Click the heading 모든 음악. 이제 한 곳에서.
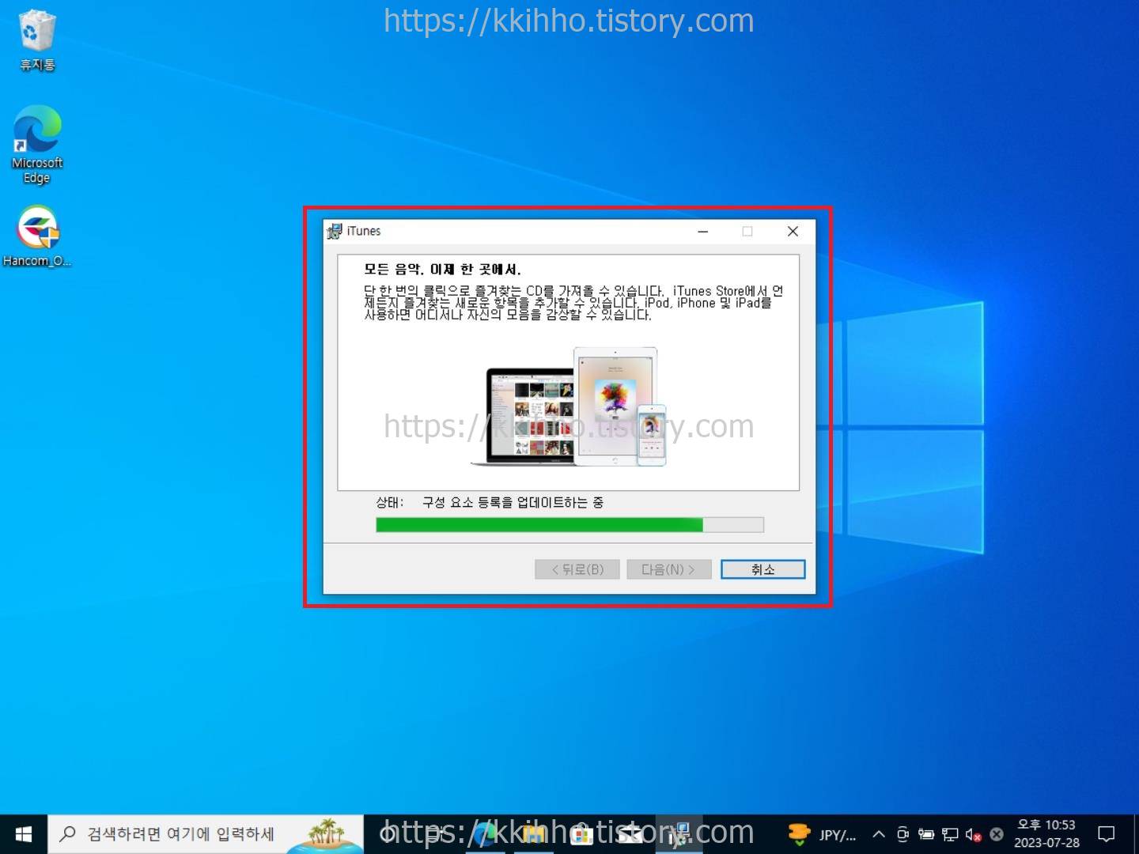This screenshot has width=1139, height=854. pyautogui.click(x=442, y=270)
